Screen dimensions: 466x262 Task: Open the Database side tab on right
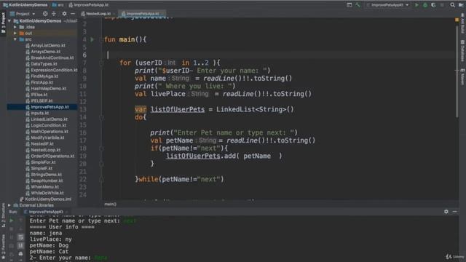pos(463,51)
